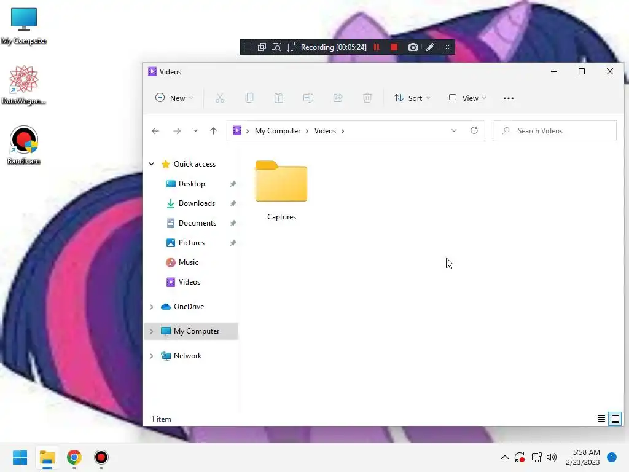This screenshot has height=472, width=629.
Task: Click the Search Videos field
Action: pyautogui.click(x=555, y=131)
